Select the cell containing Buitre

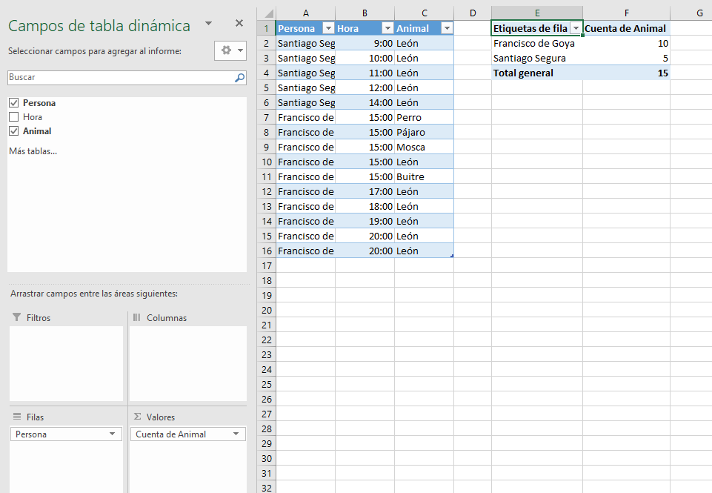pyautogui.click(x=424, y=176)
